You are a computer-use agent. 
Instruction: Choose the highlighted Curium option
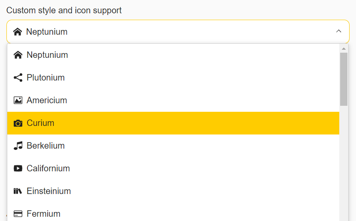point(173,123)
